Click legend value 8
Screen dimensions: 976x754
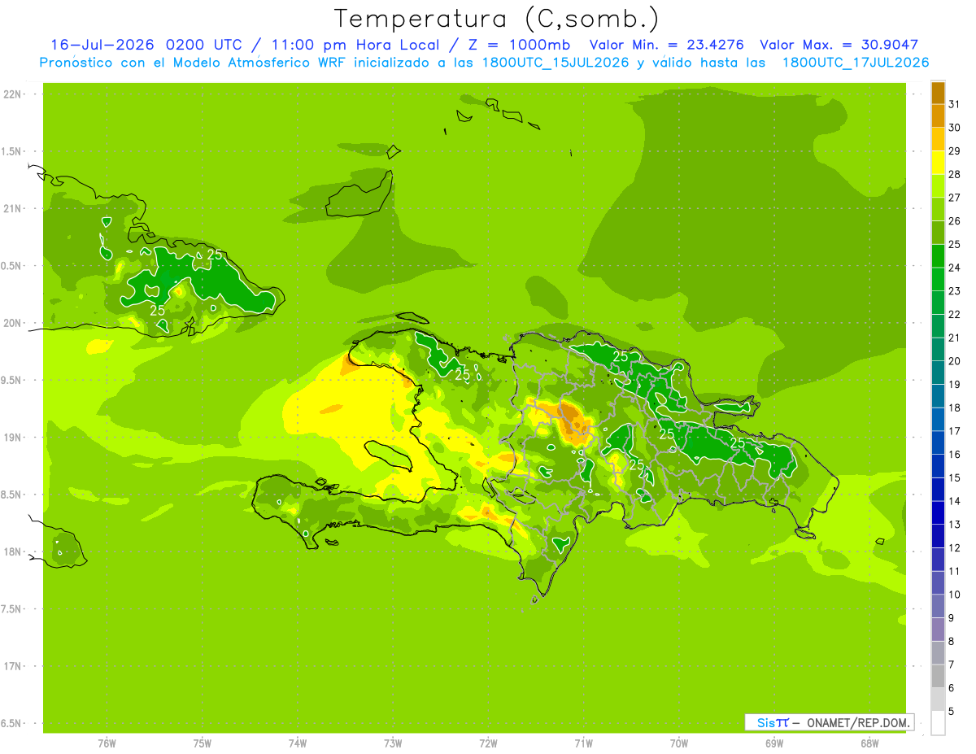coord(952,642)
